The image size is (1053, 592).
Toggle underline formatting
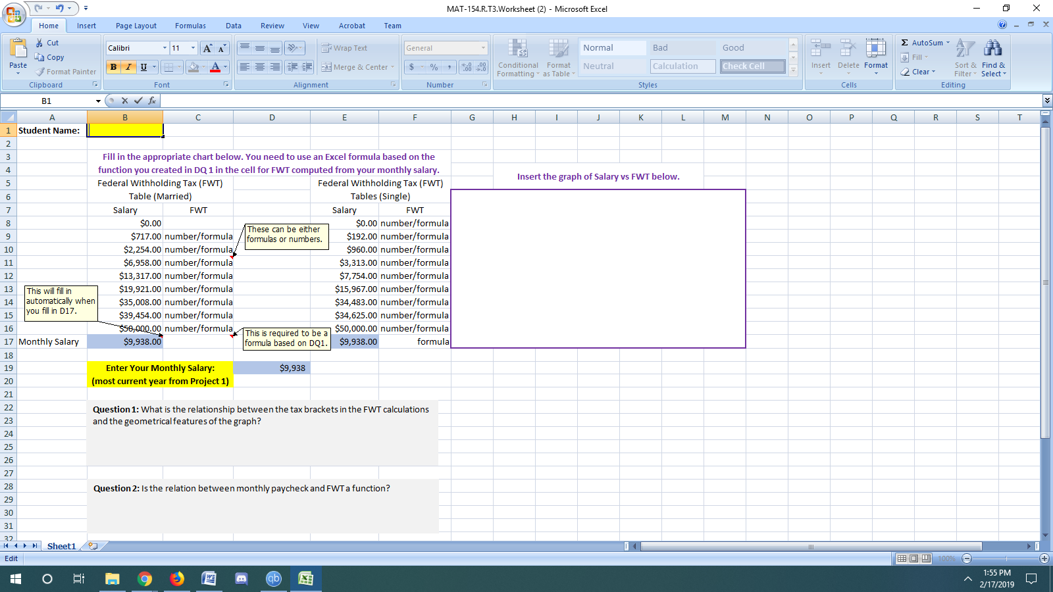[x=141, y=66]
